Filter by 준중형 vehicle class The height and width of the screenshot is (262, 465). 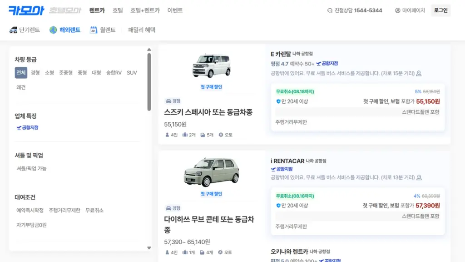(66, 73)
